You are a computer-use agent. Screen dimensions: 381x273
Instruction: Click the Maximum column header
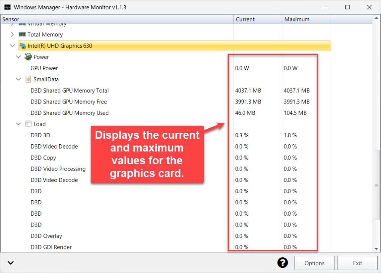(306, 19)
